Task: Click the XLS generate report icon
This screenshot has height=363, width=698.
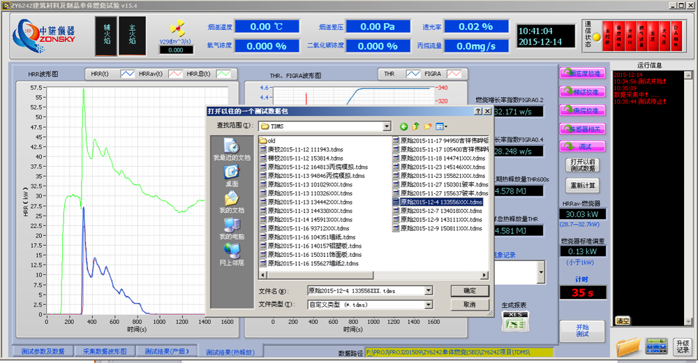Action: tap(516, 321)
